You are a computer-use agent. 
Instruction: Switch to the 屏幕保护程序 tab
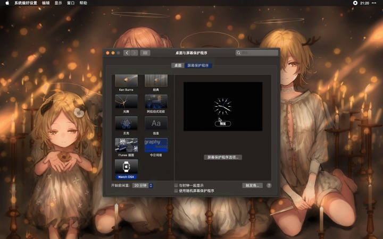click(x=198, y=65)
